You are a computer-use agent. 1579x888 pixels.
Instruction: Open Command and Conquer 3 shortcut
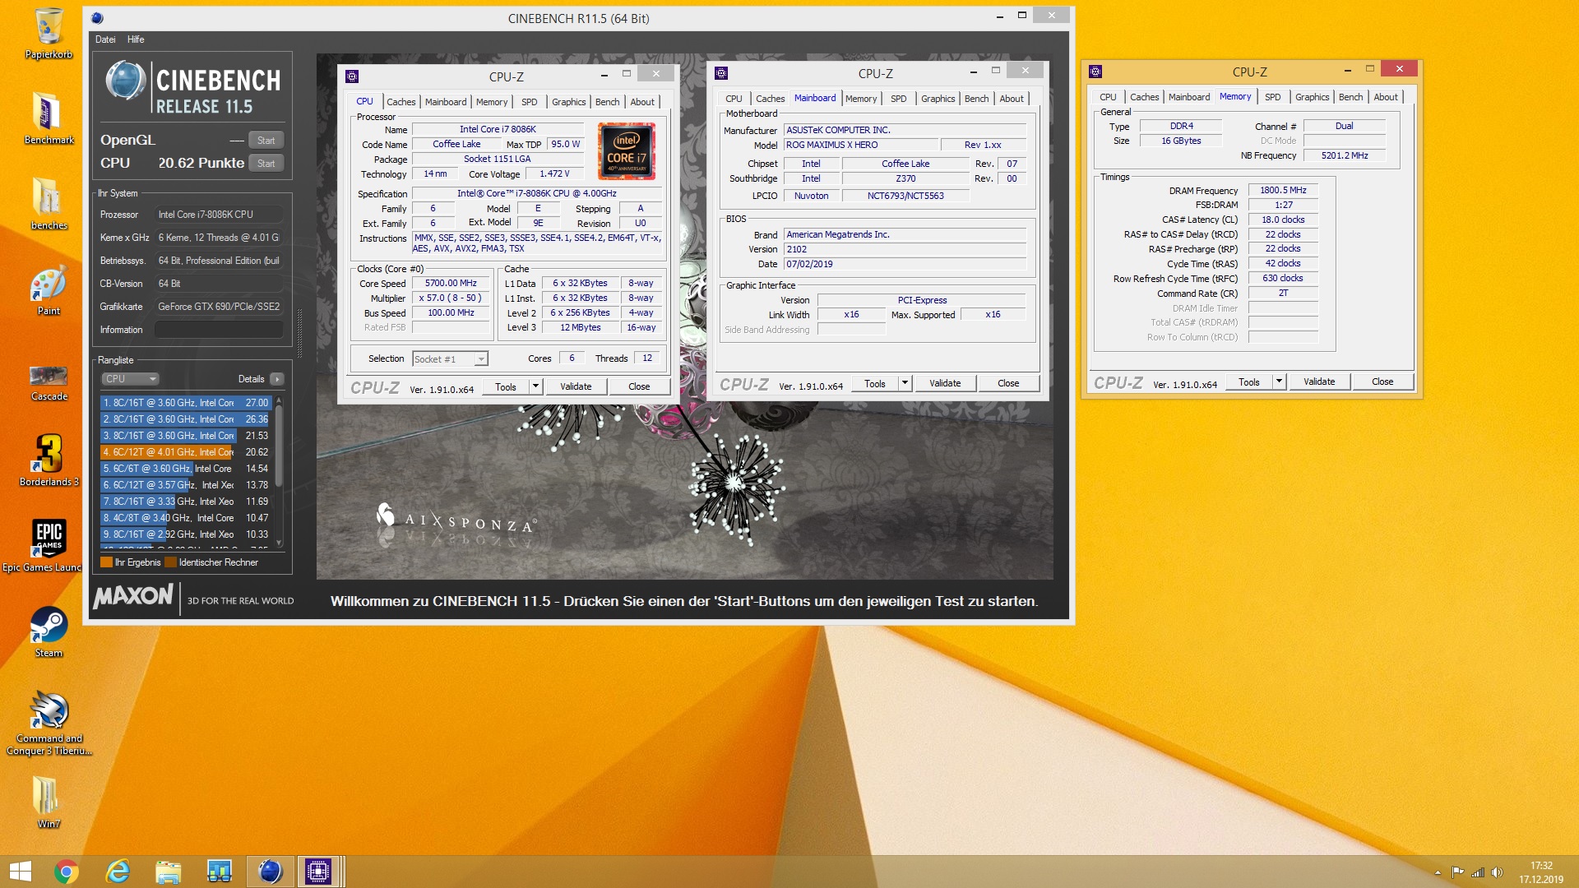49,722
